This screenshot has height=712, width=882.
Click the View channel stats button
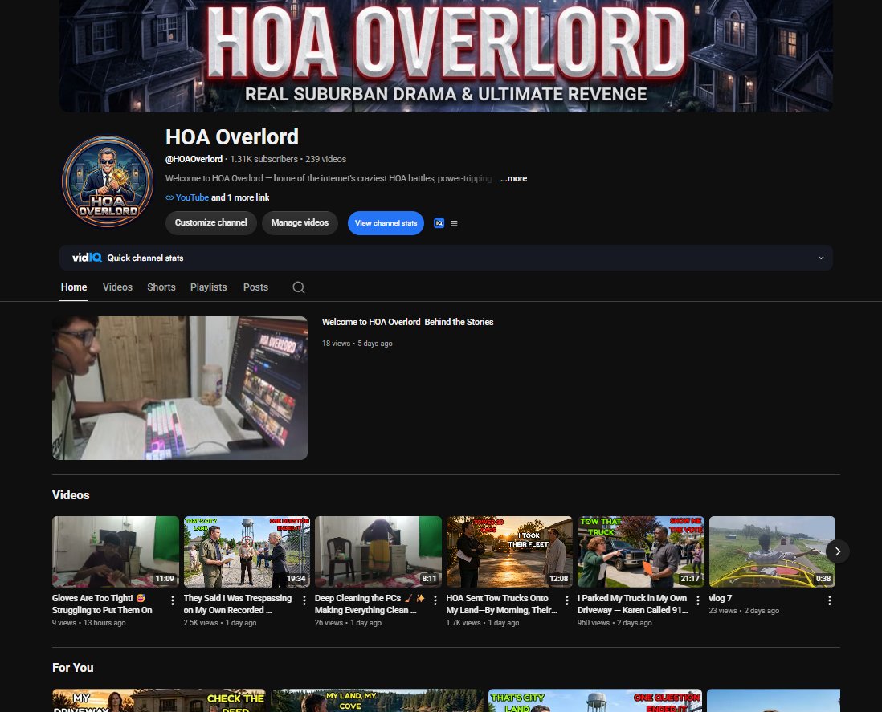pyautogui.click(x=386, y=223)
